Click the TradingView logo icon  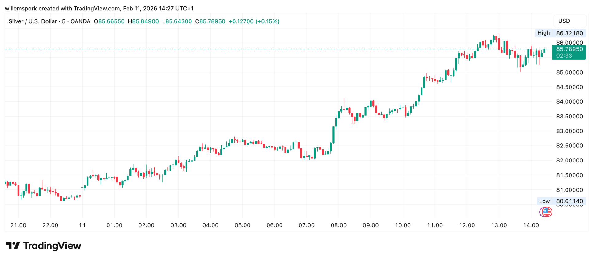tap(13, 246)
